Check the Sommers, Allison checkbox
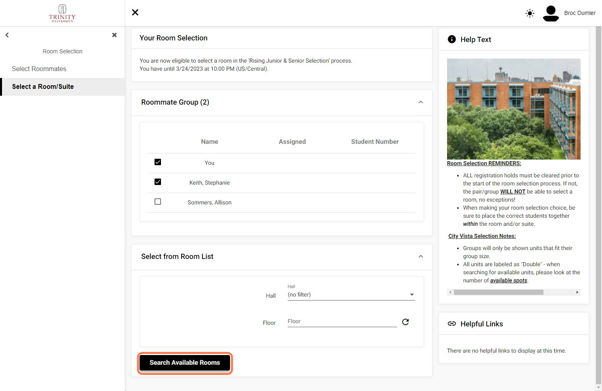Image resolution: width=602 pixels, height=391 pixels. tap(158, 202)
